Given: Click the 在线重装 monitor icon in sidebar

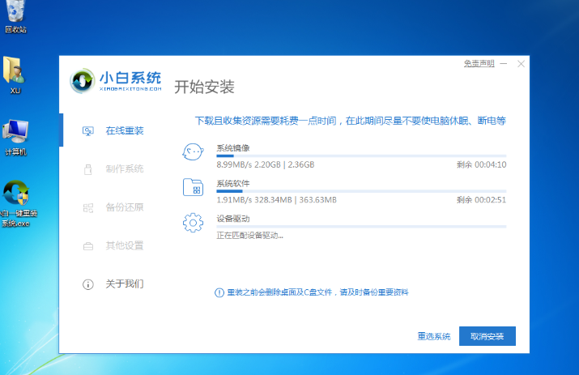Looking at the screenshot, I should [88, 130].
